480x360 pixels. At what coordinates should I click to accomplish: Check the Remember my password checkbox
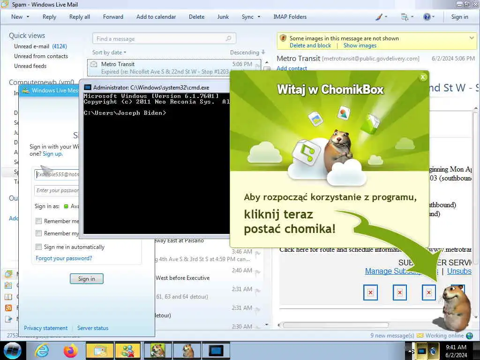coord(38,233)
